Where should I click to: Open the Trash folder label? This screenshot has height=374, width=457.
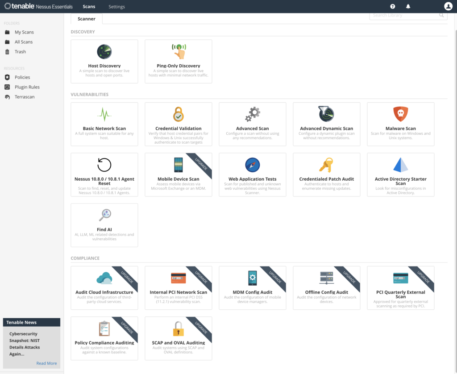[21, 52]
